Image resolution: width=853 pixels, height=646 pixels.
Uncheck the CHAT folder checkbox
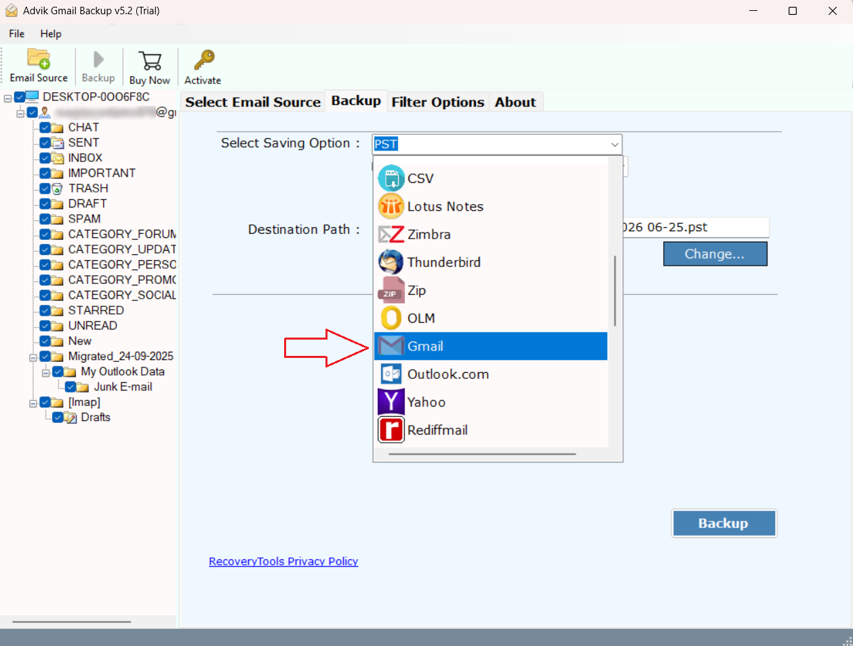45,127
